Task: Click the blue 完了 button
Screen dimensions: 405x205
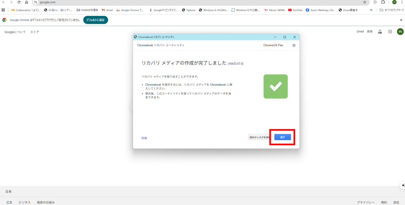Action: point(282,137)
